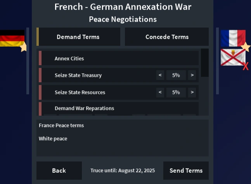The height and width of the screenshot is (184, 251).
Task: Decrease the Seize State Treasury percentage
Action: coord(160,75)
